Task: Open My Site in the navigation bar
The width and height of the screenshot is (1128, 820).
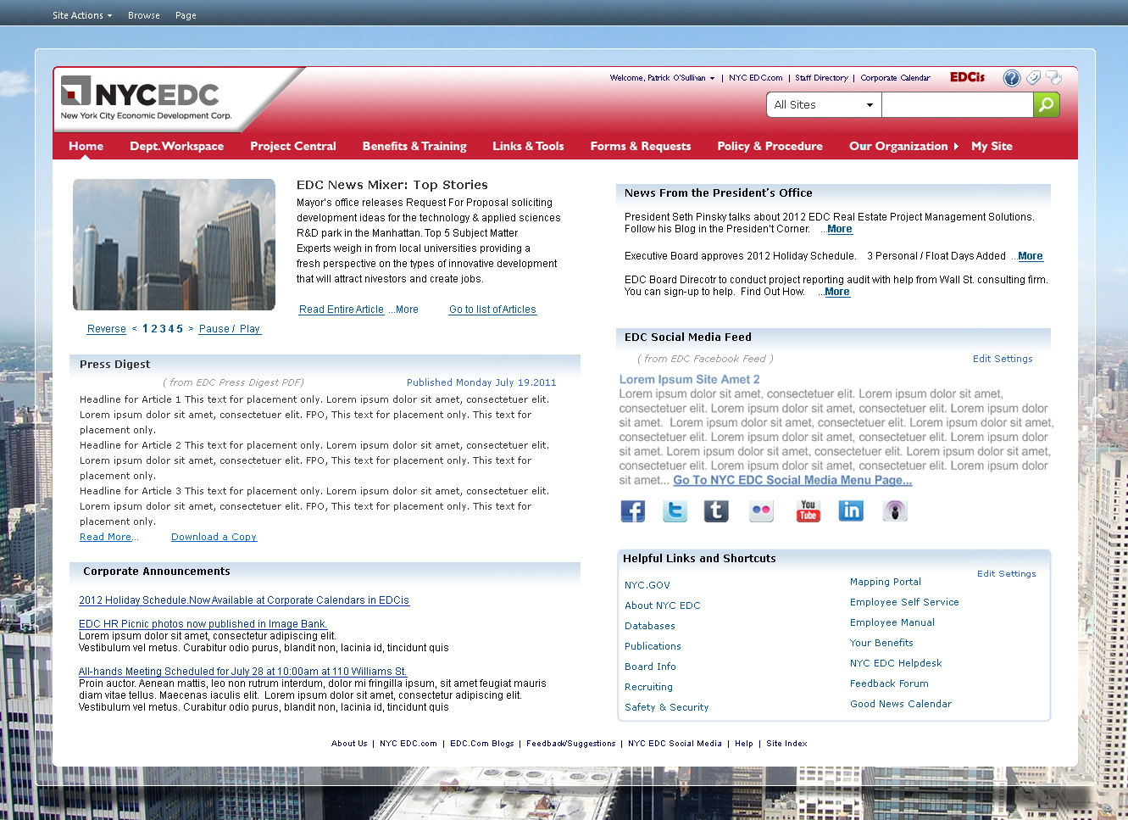Action: [x=992, y=146]
